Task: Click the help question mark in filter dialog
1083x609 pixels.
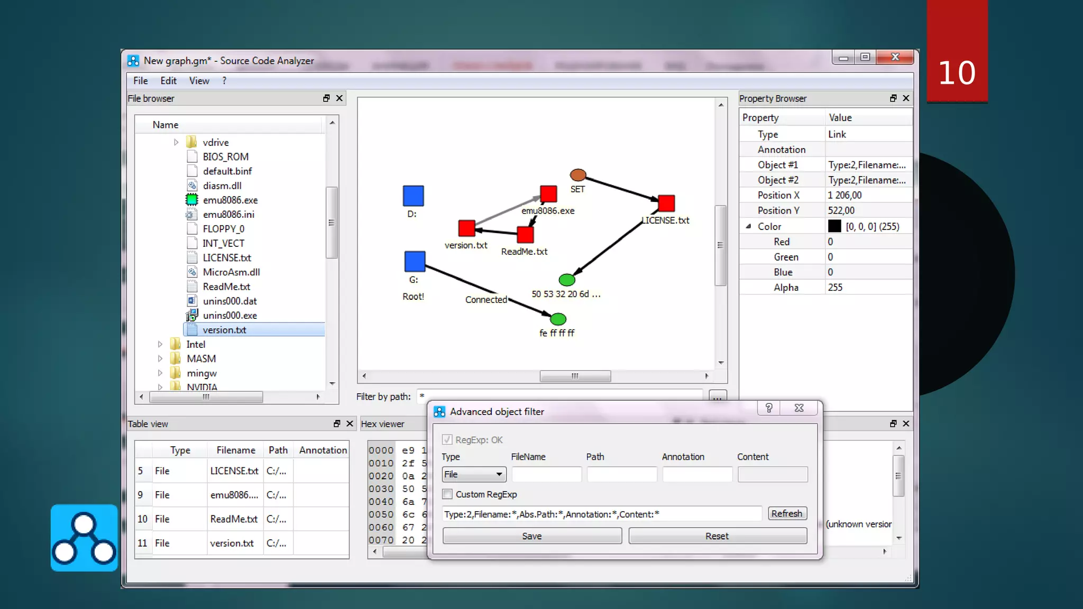Action: point(769,408)
